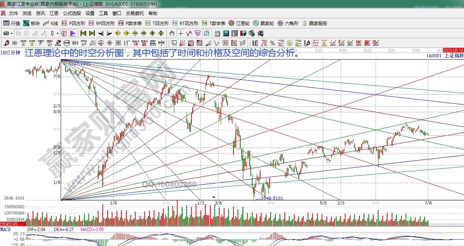Open the calendar date icon
This screenshot has width=464, height=246.
tap(217, 33)
